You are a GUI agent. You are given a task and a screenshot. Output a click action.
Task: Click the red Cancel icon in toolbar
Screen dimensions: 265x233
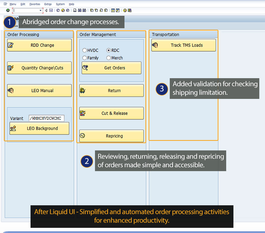pos(68,10)
